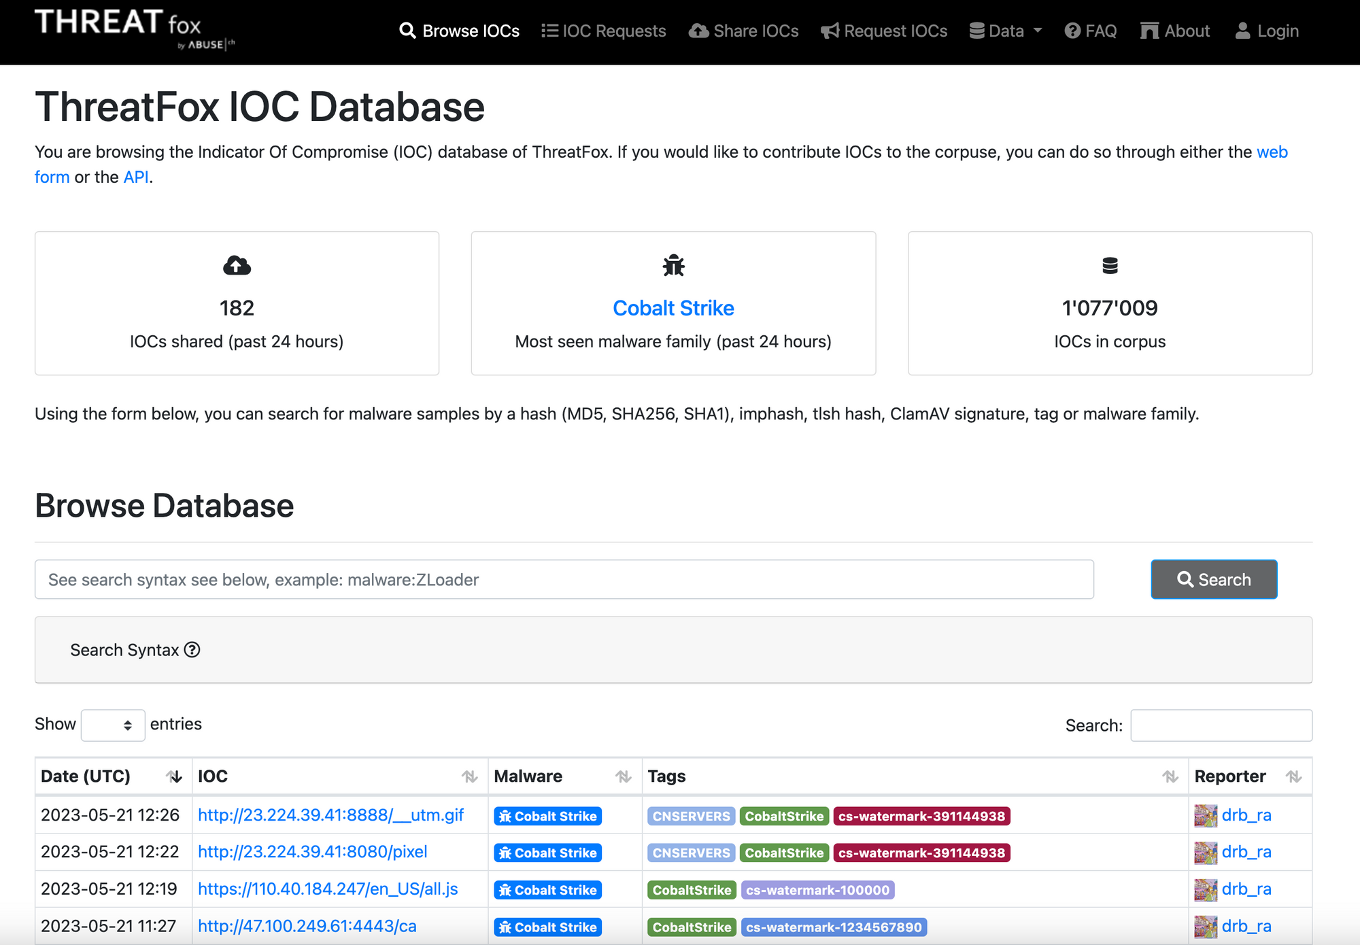The width and height of the screenshot is (1360, 945).
Task: Open the About page
Action: 1174,31
